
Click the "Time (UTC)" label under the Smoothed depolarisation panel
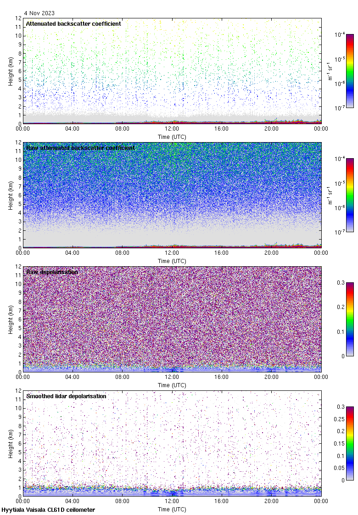click(172, 509)
